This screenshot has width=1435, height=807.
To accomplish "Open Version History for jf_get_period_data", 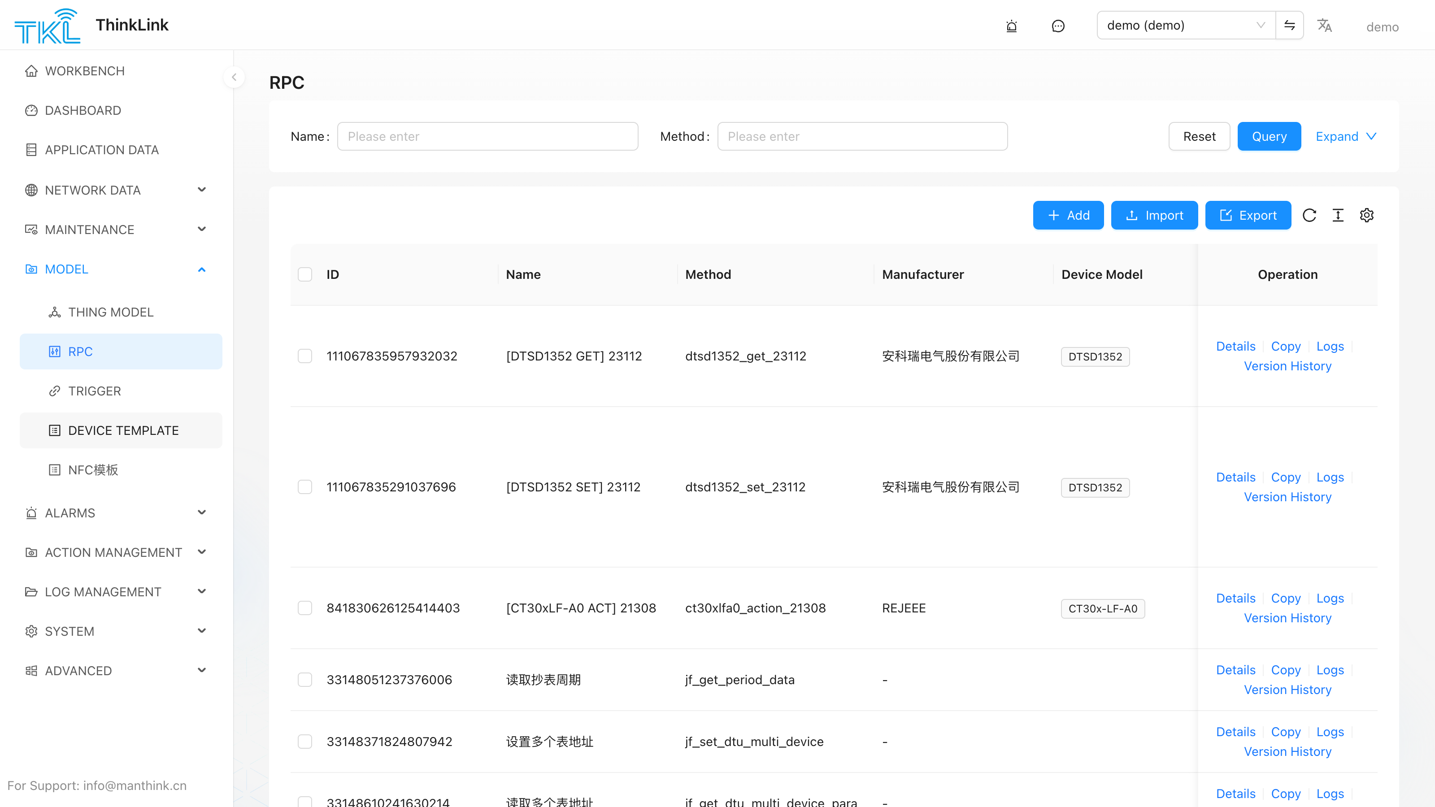I will tap(1287, 690).
